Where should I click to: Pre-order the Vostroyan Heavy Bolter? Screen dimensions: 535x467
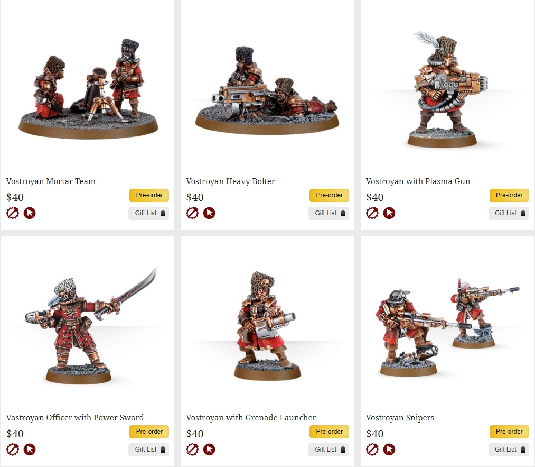point(329,195)
